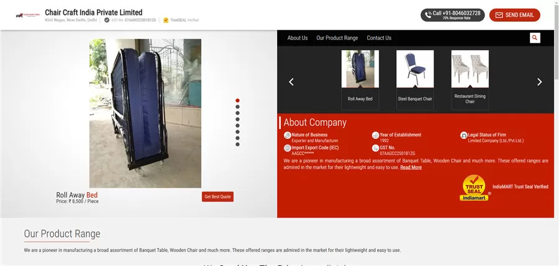
Task: Click the 'About Company' heading
Action: coord(315,123)
